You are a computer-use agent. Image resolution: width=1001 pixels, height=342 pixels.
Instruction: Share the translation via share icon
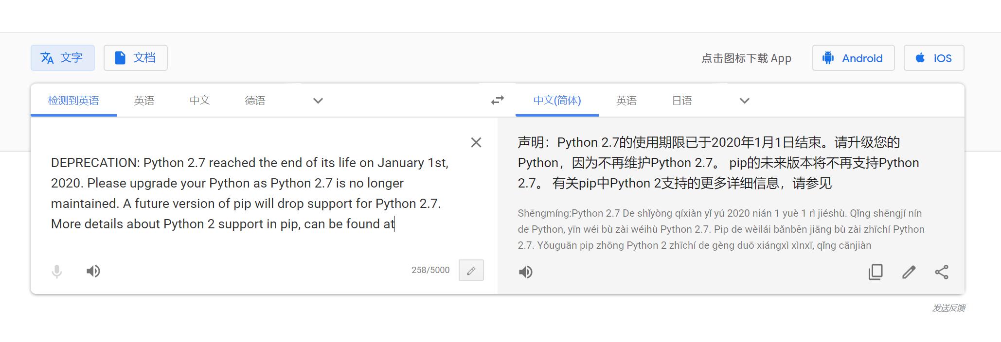(942, 272)
